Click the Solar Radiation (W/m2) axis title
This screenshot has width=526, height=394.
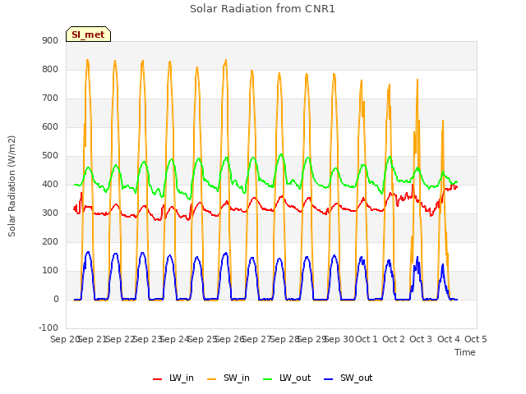point(12,186)
